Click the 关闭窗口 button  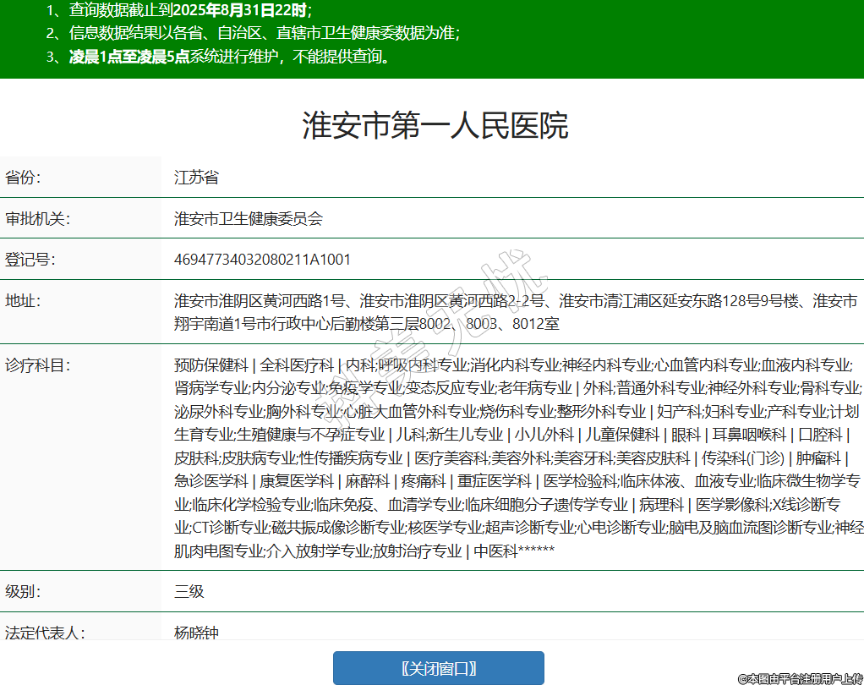438,668
